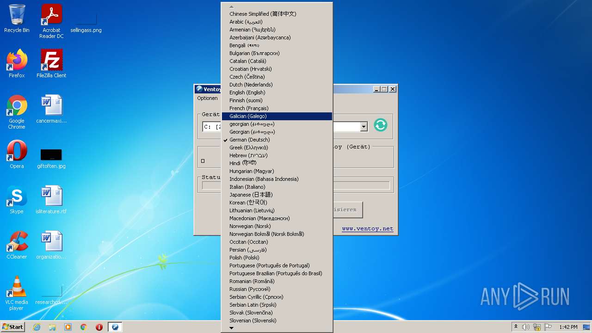
Task: Select the Ventoy taskbar button
Action: 115,327
